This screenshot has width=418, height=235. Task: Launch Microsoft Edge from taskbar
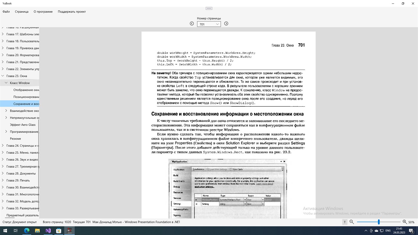click(x=27, y=231)
